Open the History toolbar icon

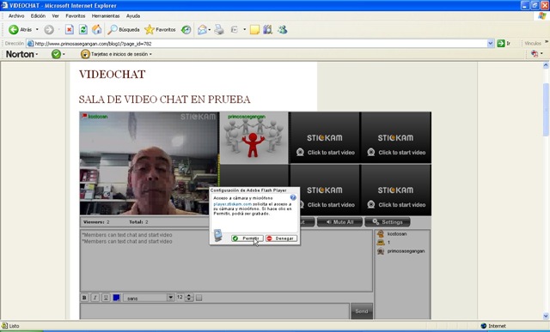(x=186, y=30)
